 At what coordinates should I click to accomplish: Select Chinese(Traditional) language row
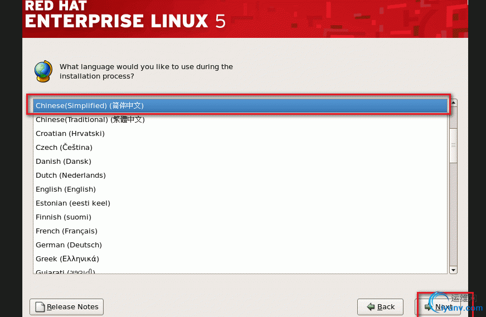[x=240, y=120]
